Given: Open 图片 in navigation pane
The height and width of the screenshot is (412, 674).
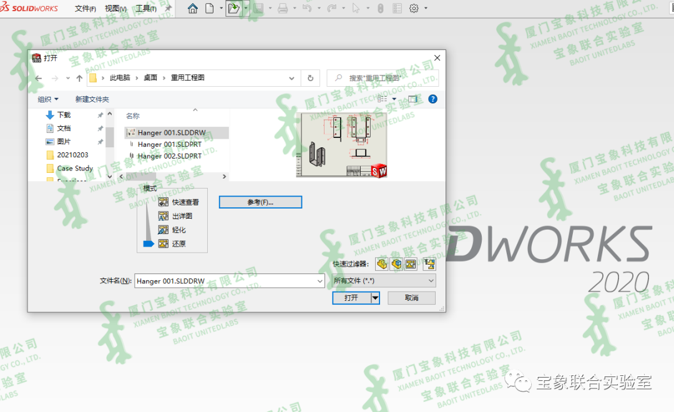Looking at the screenshot, I should tap(64, 142).
